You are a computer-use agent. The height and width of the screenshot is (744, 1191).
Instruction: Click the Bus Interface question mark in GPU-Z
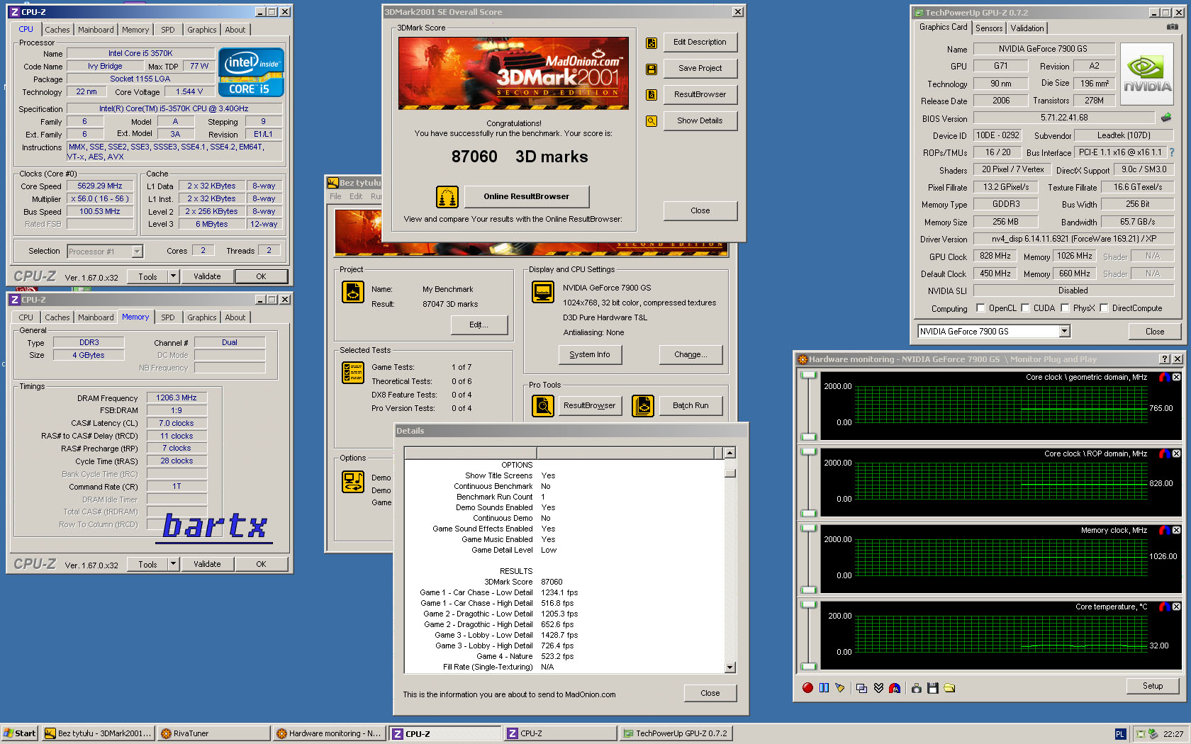[x=1171, y=152]
